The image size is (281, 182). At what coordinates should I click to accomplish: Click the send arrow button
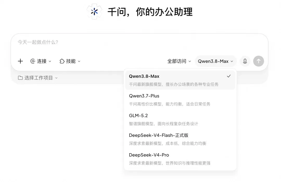pyautogui.click(x=258, y=61)
